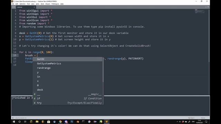This screenshot has width=221, height=124.
Task: Open Task View on taskbar
Action: [25, 122]
